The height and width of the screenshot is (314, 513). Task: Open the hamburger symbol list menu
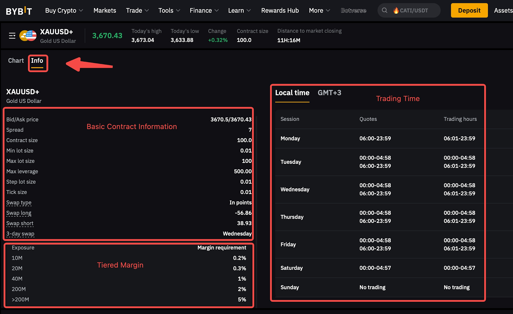click(12, 36)
